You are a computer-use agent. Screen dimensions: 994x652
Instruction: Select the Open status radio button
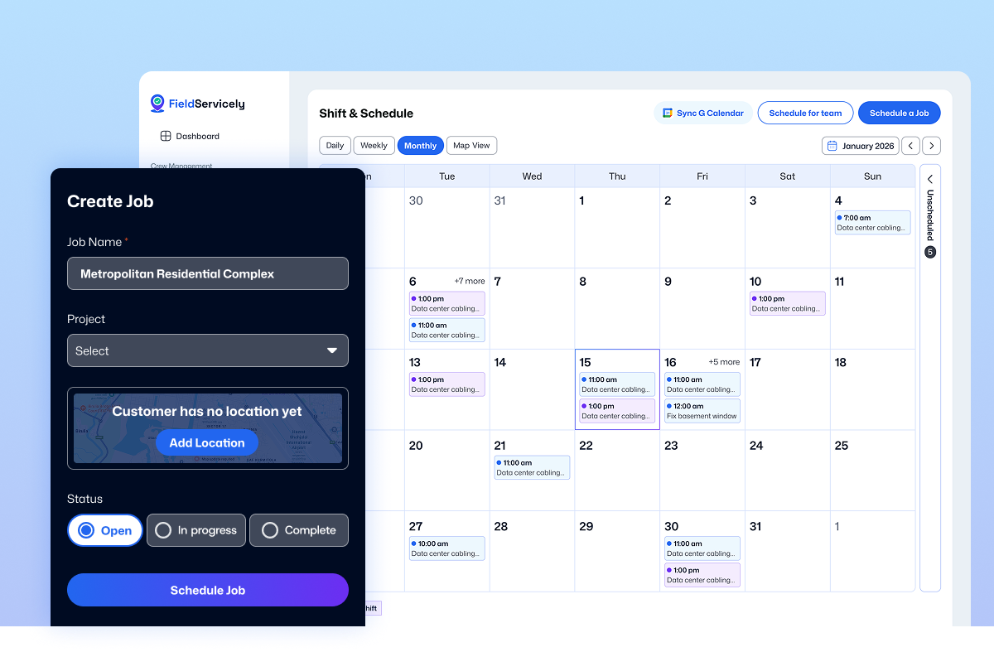coord(88,530)
